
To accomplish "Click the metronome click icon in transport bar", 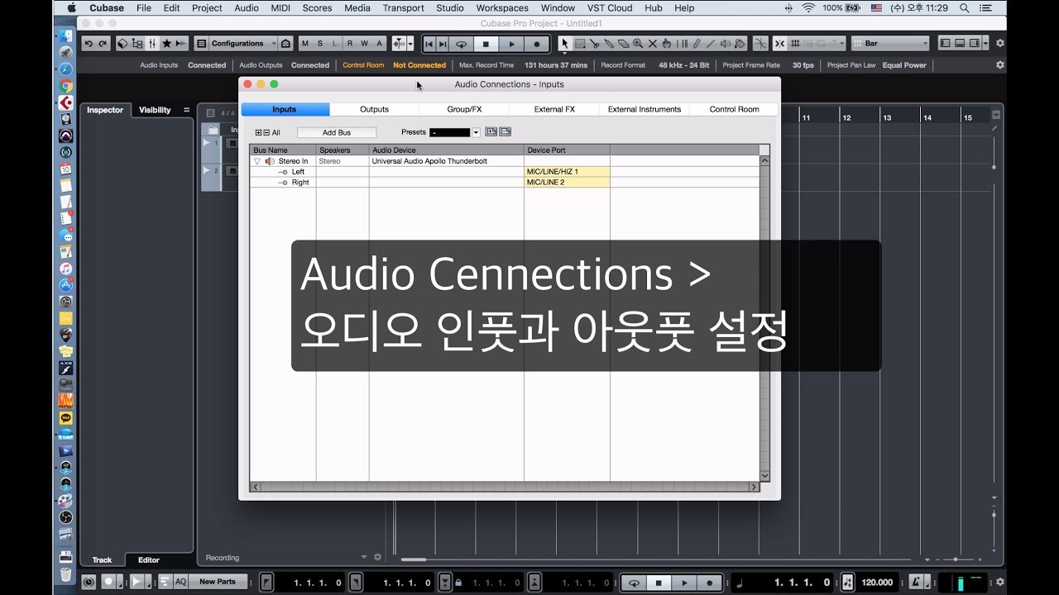I will coord(917,582).
